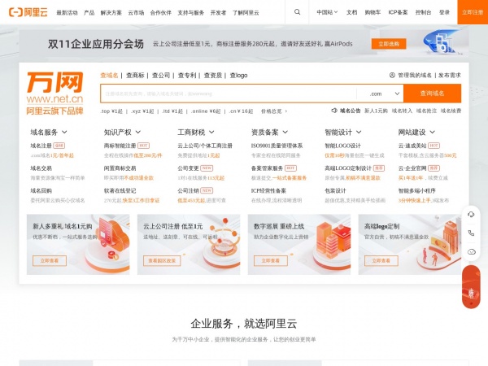Click the search magnifier icon in the header
Viewport: 488px width, 366px height.
(297, 13)
